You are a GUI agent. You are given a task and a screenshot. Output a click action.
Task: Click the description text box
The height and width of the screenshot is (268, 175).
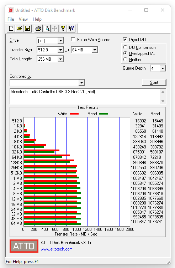pyautogui.click(x=85, y=96)
